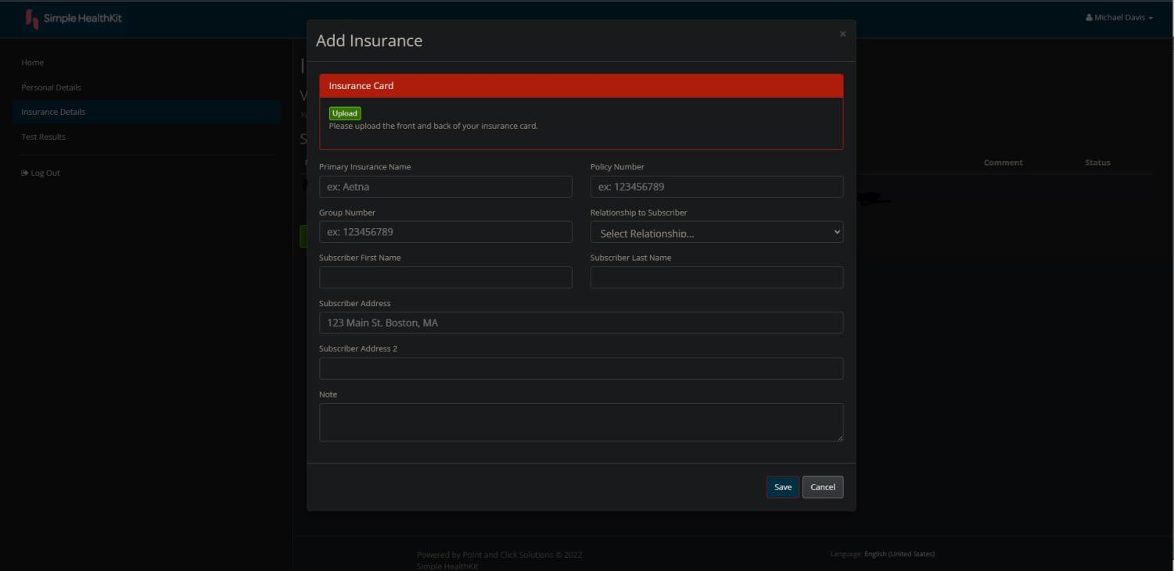1174x571 pixels.
Task: Expand the Relationship to Subscriber dropdown
Action: point(716,232)
